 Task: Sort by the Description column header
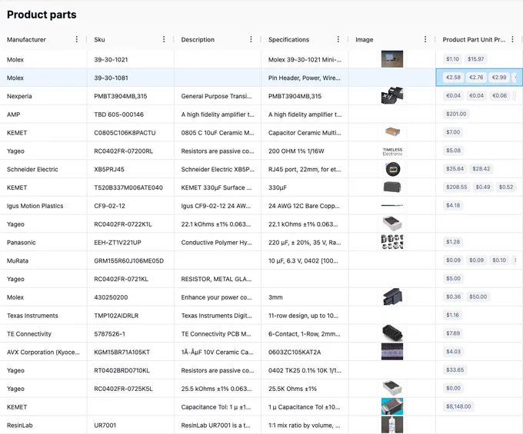pos(198,40)
